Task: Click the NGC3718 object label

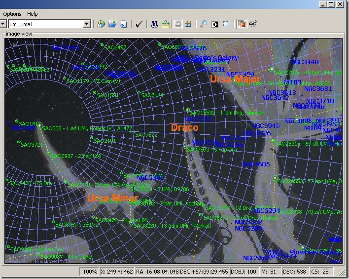Action: point(320,101)
